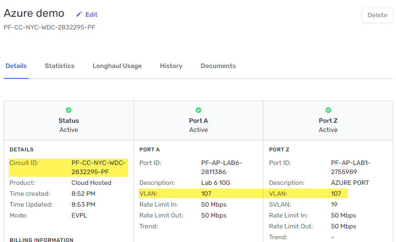Select the highlighted Circuit ID value
The image size is (396, 242).
pyautogui.click(x=99, y=167)
